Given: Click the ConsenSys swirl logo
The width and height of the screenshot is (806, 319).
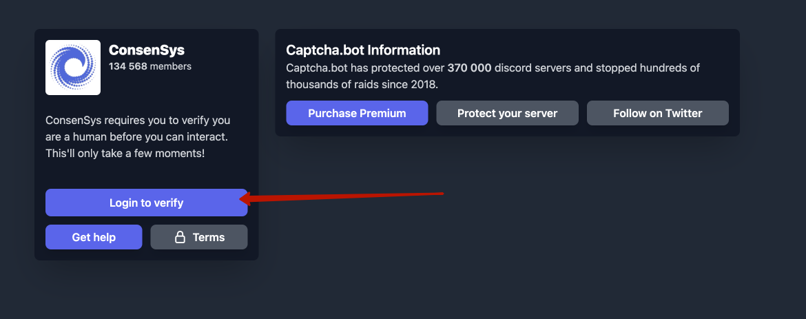Looking at the screenshot, I should click(x=73, y=67).
